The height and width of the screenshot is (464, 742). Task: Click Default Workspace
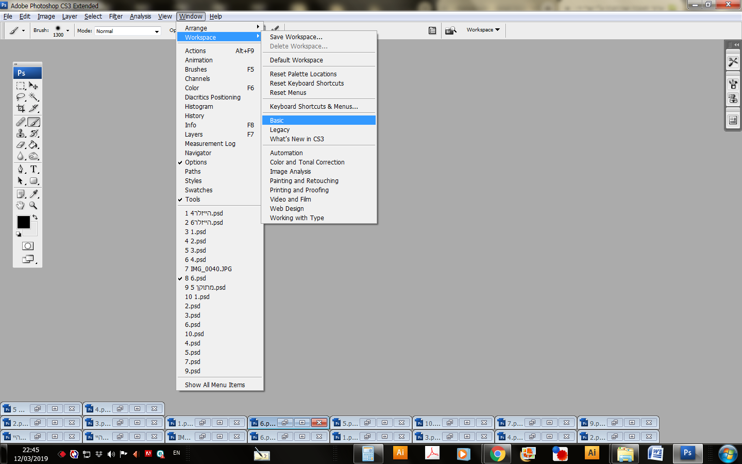point(319,60)
